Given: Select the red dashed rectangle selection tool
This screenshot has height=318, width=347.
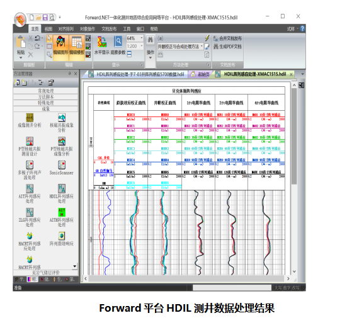Looking at the screenshot, I should pyautogui.click(x=49, y=46).
